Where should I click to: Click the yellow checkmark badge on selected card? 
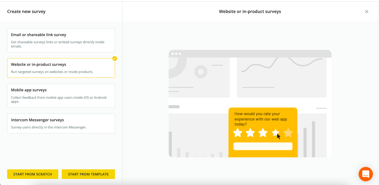[115, 58]
